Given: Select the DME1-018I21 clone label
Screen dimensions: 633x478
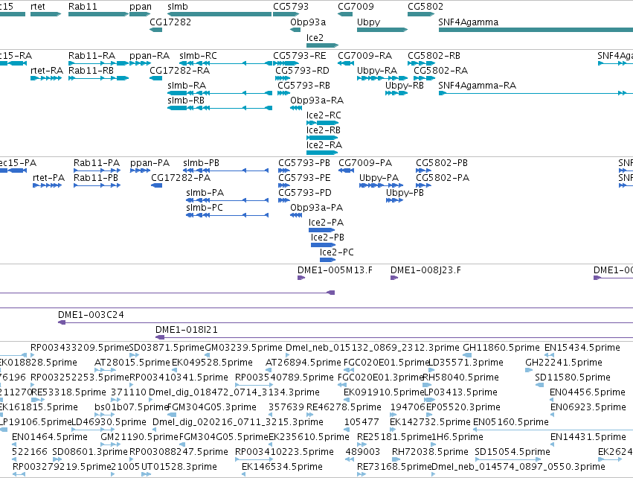Looking at the screenshot, I should [187, 330].
